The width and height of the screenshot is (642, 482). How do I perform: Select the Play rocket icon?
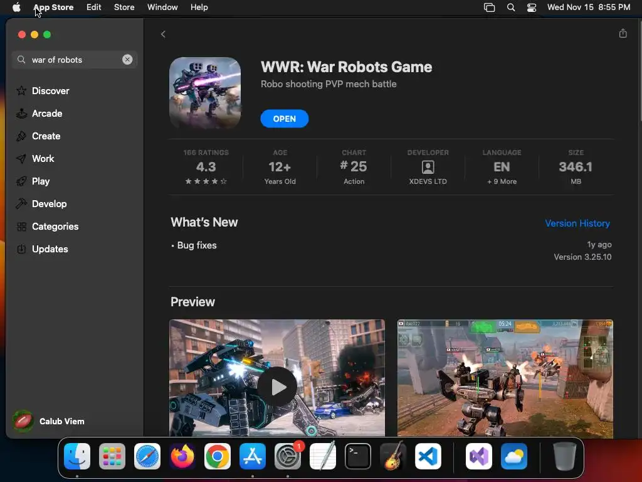click(x=21, y=181)
